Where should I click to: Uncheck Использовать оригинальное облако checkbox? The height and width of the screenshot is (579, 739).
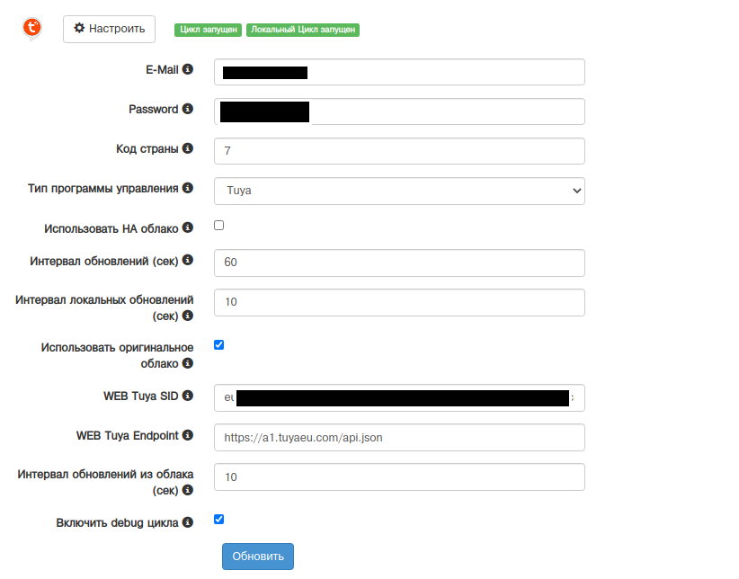[x=218, y=344]
